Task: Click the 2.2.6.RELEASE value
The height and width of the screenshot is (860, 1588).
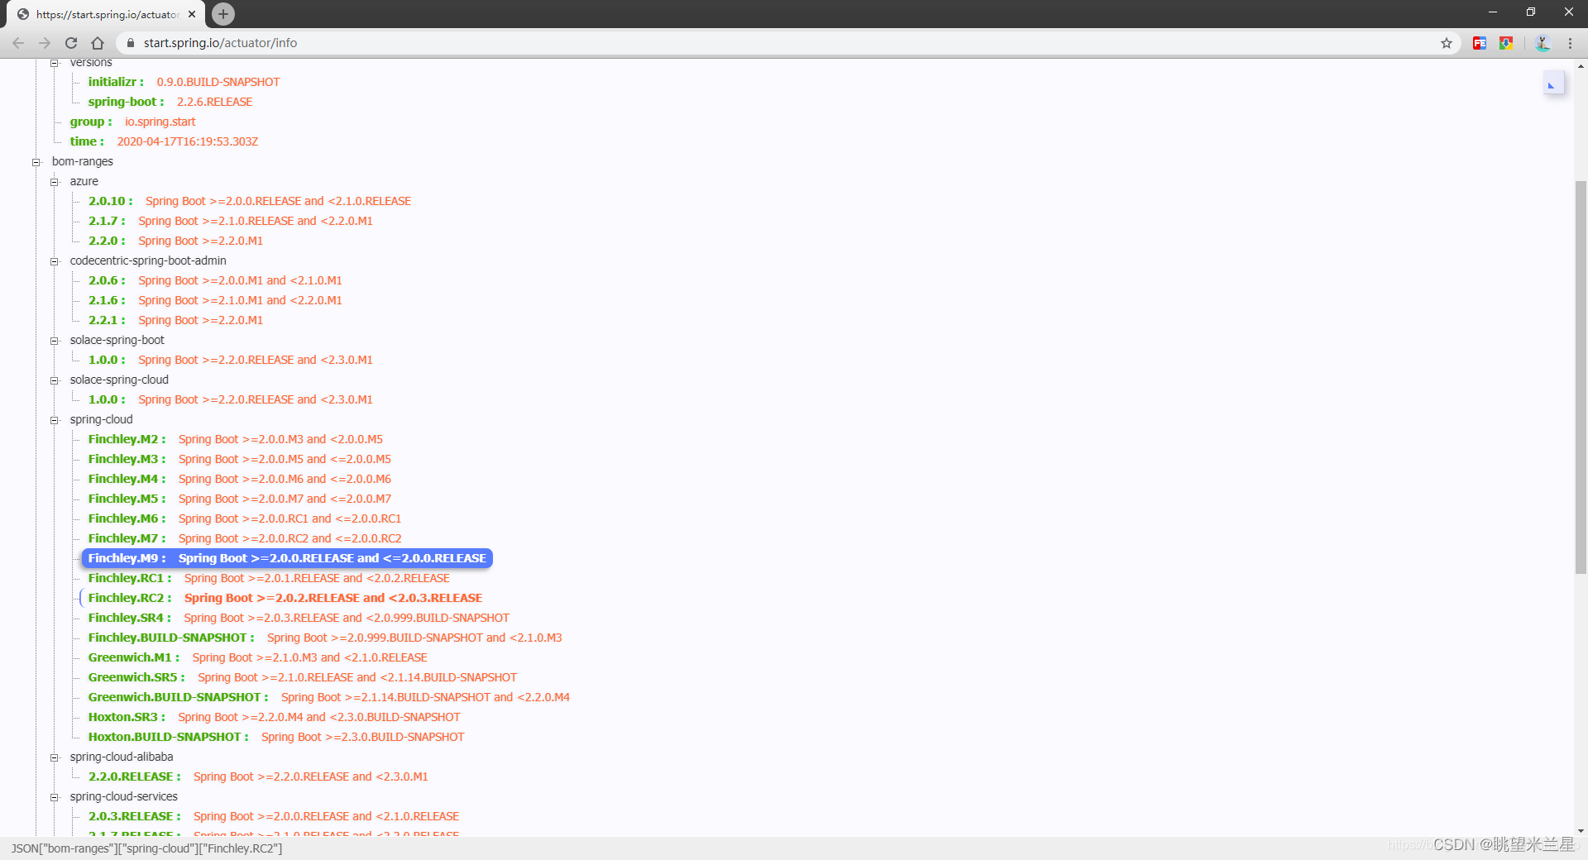Action: pyautogui.click(x=215, y=102)
